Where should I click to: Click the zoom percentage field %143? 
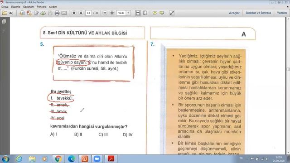click(x=121, y=13)
